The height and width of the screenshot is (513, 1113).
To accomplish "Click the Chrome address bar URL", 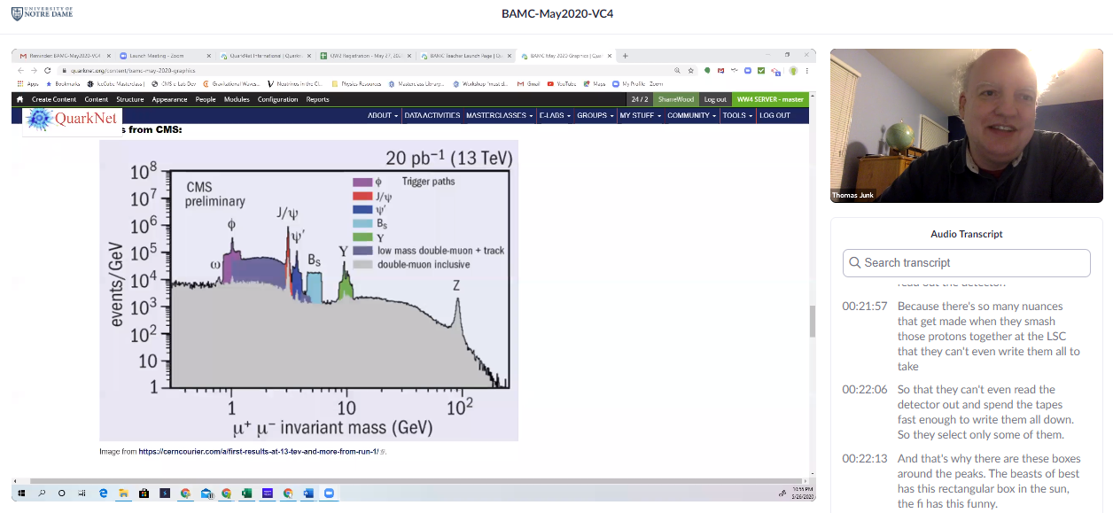I will [133, 70].
